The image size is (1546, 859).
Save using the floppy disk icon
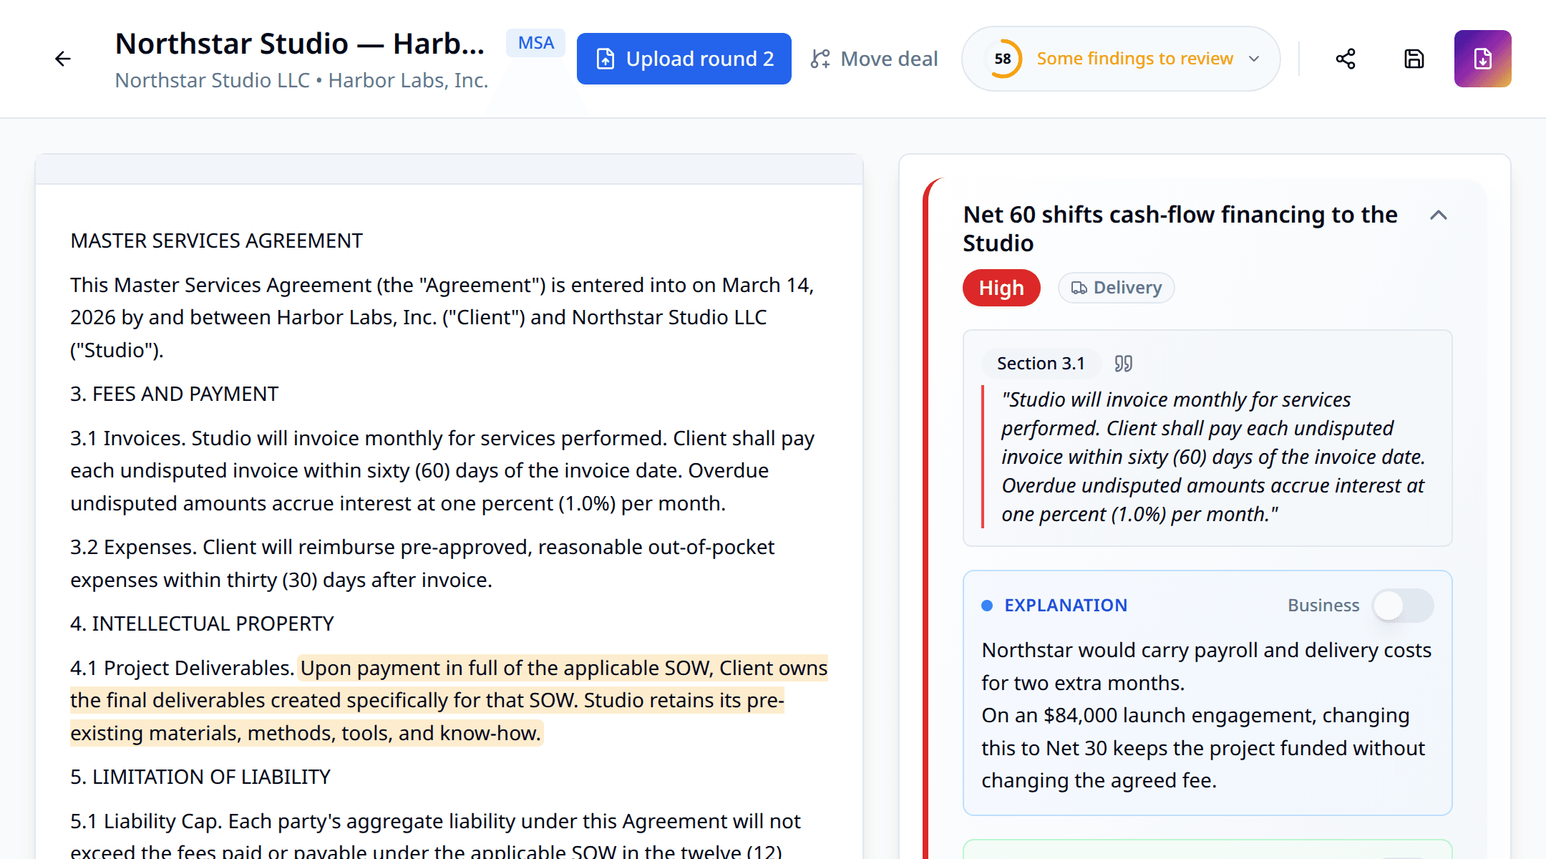1414,59
